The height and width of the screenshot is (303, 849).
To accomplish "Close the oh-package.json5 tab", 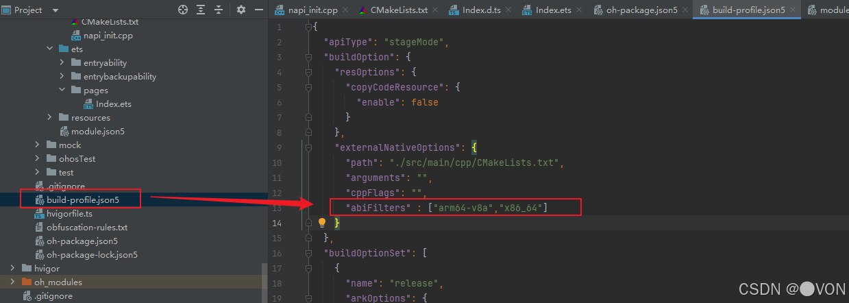I will pos(685,10).
